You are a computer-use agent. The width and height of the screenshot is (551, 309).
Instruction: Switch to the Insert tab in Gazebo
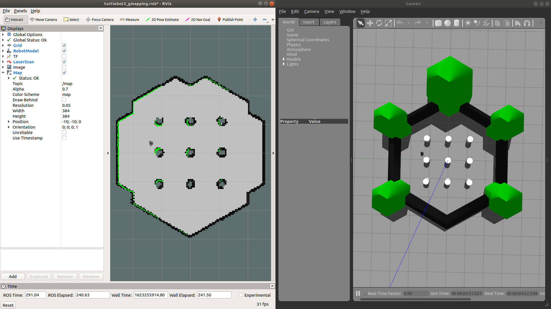309,22
